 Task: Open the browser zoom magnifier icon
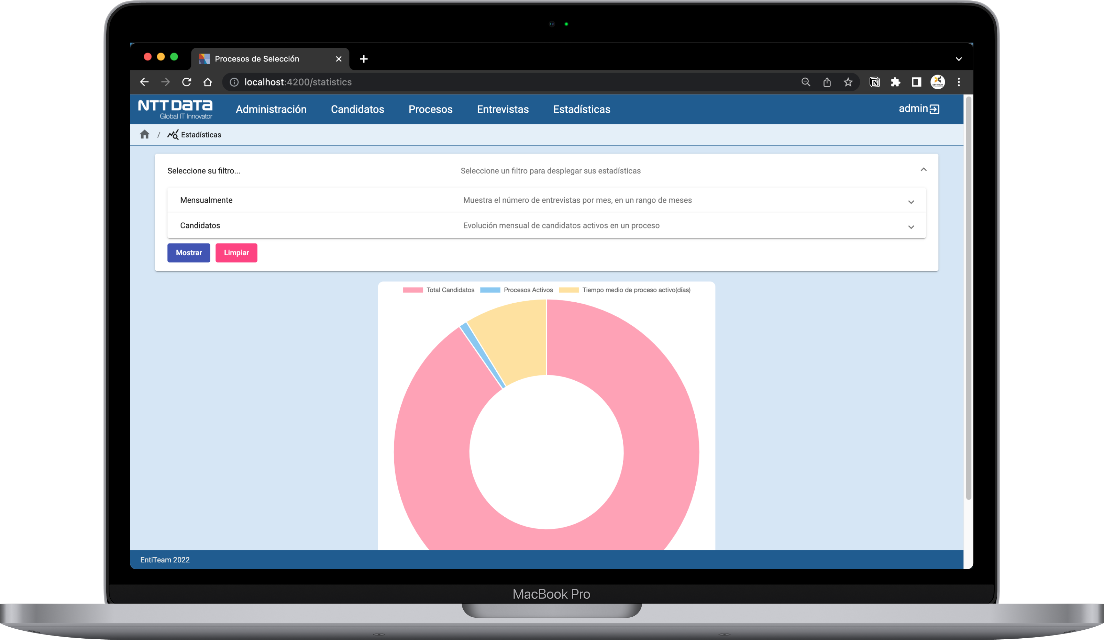click(x=806, y=82)
